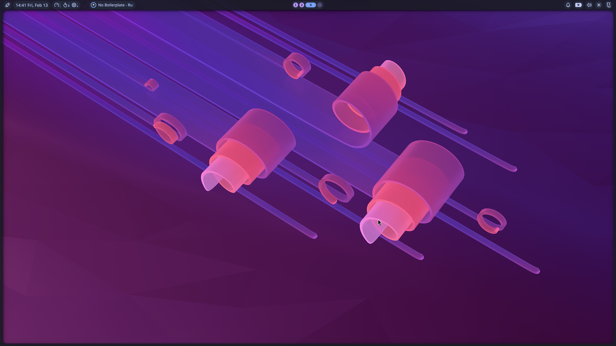Click the speedometer system load icon
This screenshot has width=616, height=346.
coord(57,5)
